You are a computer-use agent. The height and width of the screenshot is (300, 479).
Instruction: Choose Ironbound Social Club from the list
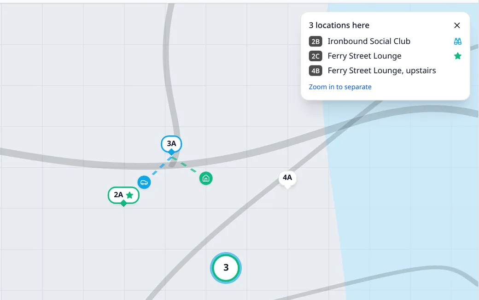click(385, 41)
